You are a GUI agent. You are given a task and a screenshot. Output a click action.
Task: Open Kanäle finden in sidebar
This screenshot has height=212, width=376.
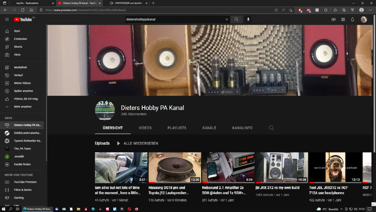coord(22,164)
